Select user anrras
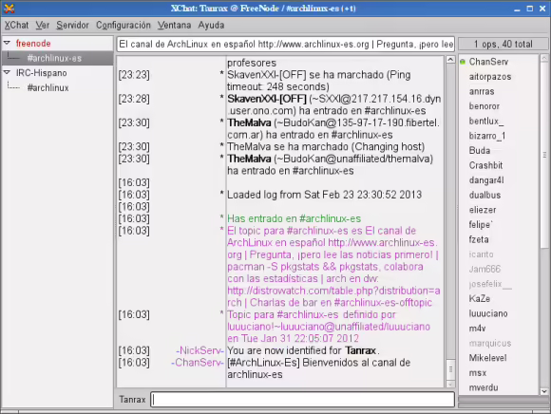 (x=482, y=91)
